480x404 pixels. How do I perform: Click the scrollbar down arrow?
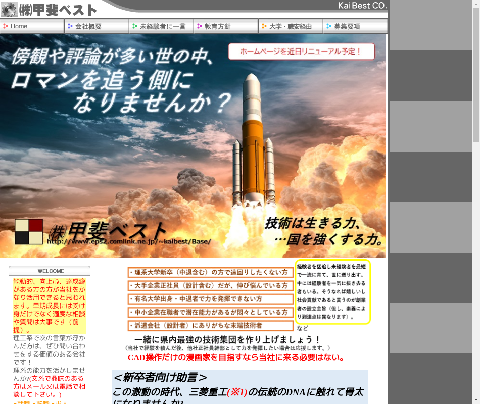(476, 400)
